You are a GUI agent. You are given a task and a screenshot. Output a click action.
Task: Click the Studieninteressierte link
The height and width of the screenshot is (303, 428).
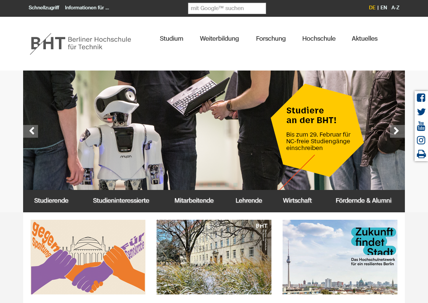tap(121, 200)
